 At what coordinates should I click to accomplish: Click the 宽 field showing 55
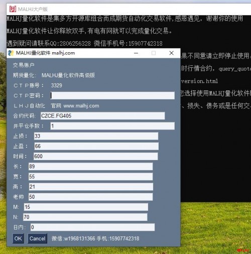90,177
